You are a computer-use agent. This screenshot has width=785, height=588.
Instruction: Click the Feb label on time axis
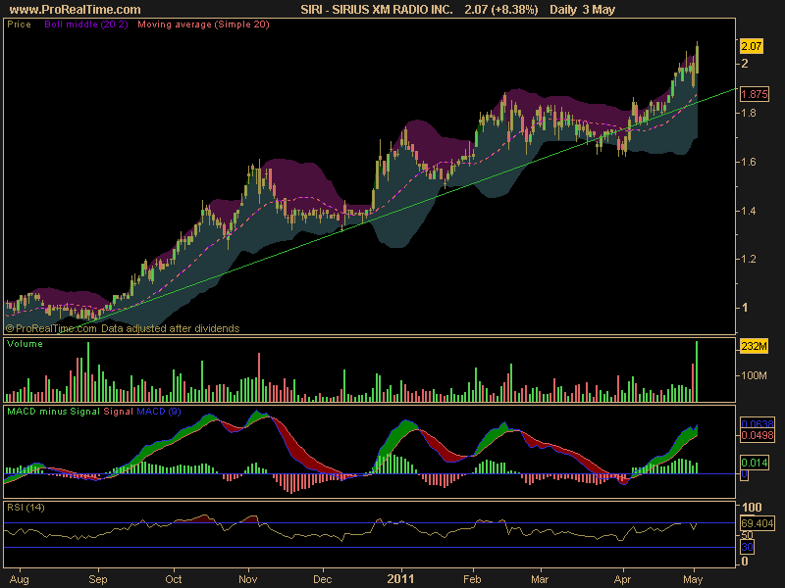tap(472, 579)
